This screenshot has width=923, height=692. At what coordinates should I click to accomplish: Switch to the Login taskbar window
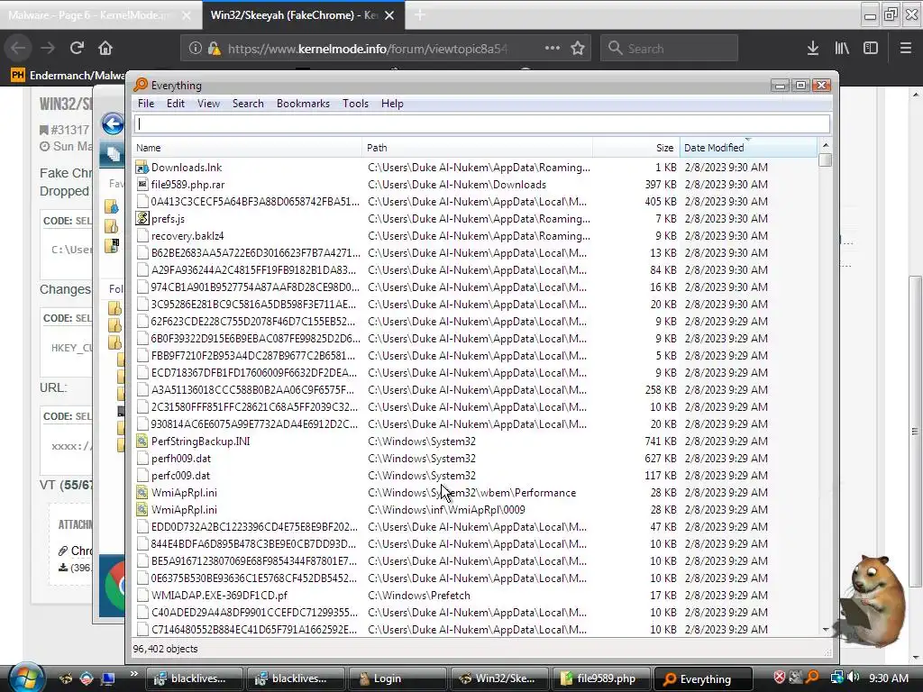[398, 678]
